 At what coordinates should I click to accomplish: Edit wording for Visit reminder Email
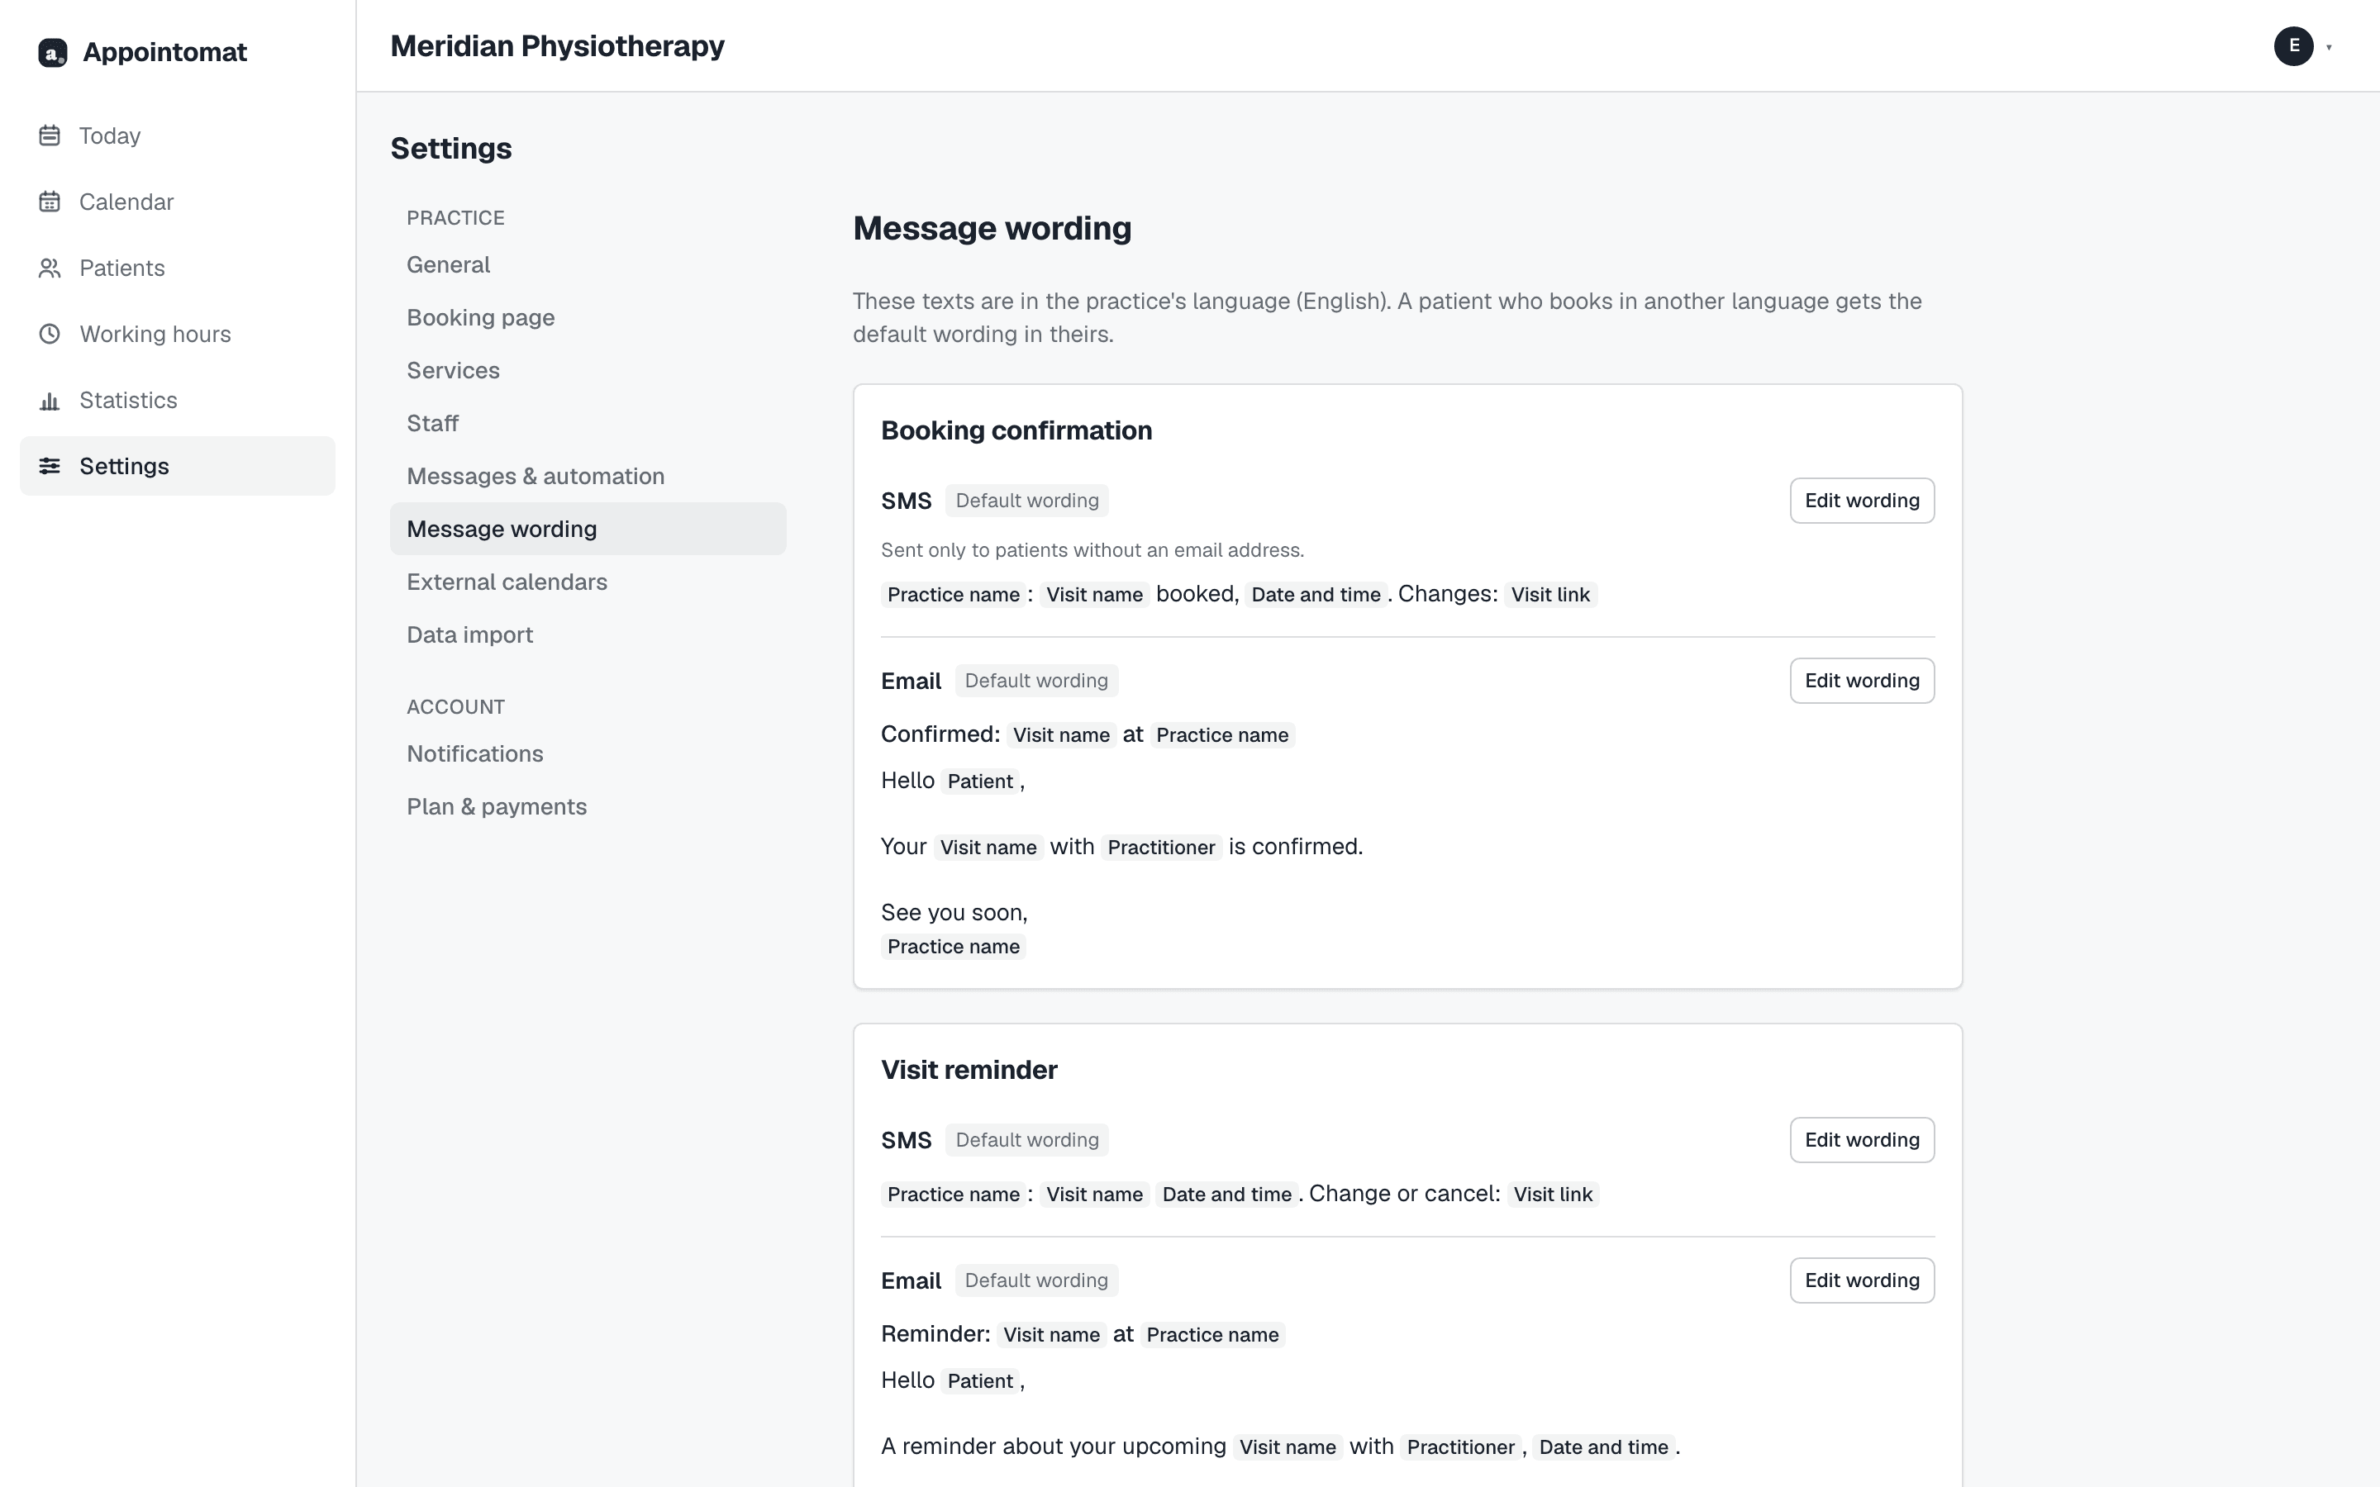(1862, 1280)
